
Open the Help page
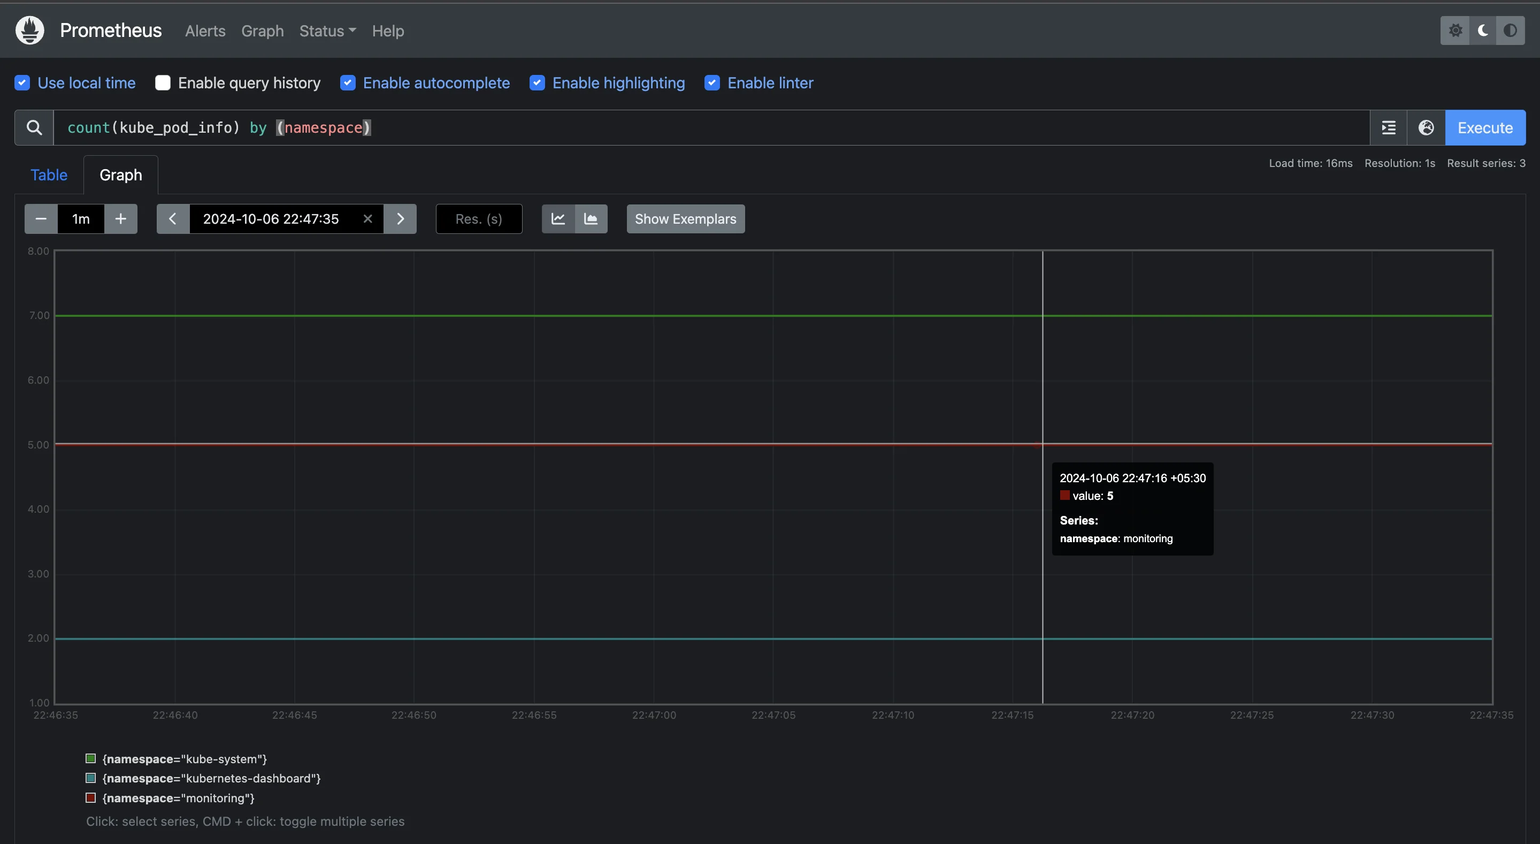388,31
